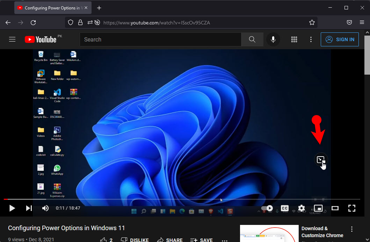Click the page vertical scrollbar
Screen dimensions: 370x242
click(x=367, y=55)
